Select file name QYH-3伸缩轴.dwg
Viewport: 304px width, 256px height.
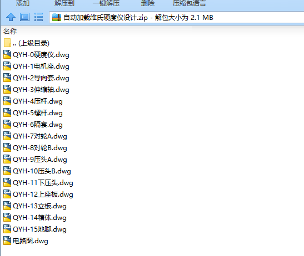pyautogui.click(x=41, y=90)
